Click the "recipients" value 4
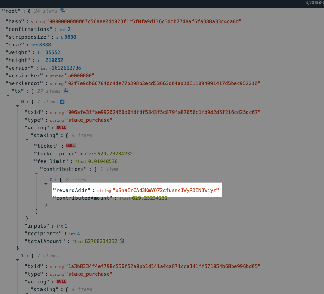Image resolution: width=324 pixels, height=294 pixels. (78, 234)
